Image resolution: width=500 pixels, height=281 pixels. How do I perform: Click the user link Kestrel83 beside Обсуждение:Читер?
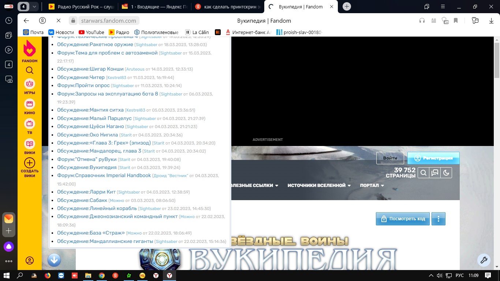pyautogui.click(x=116, y=78)
